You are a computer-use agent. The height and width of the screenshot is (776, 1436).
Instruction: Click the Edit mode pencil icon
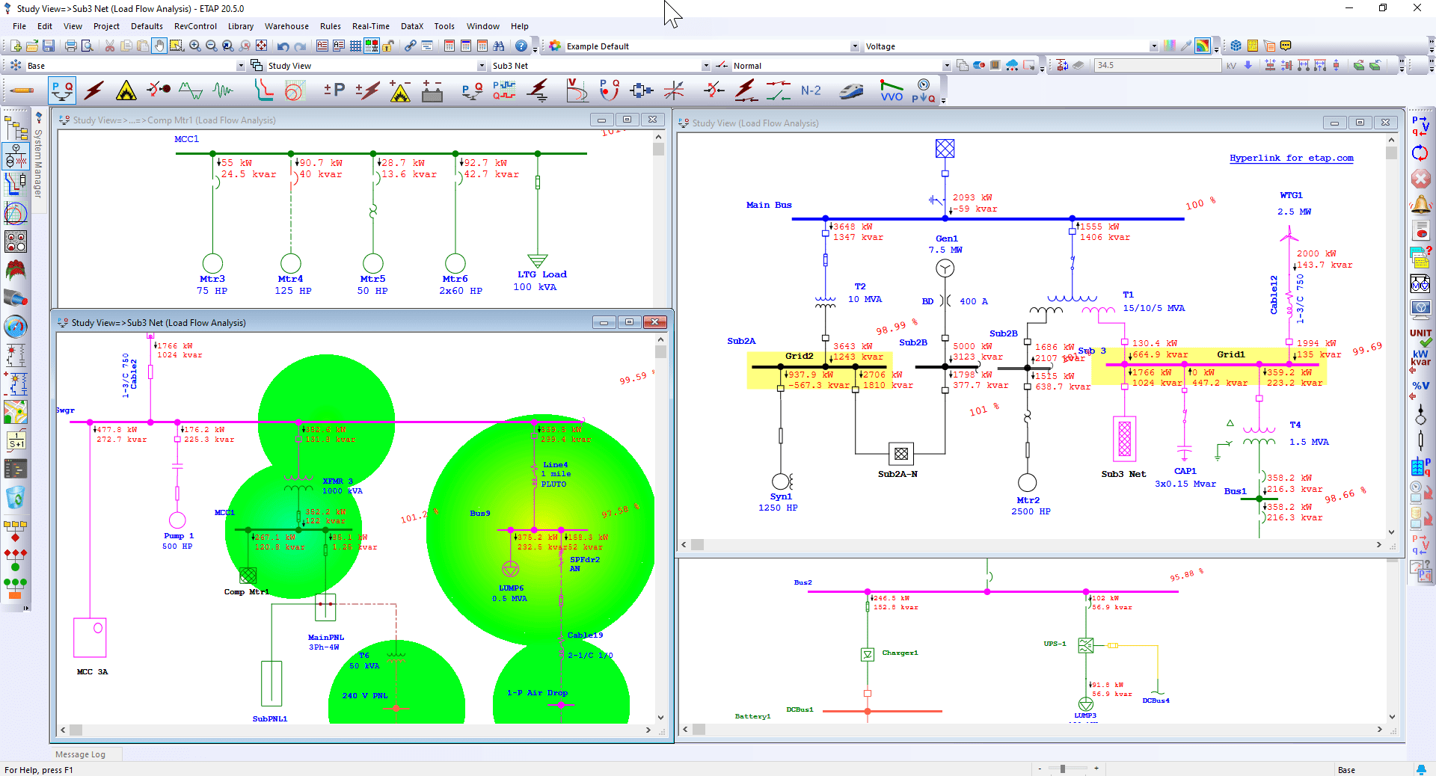pos(22,91)
